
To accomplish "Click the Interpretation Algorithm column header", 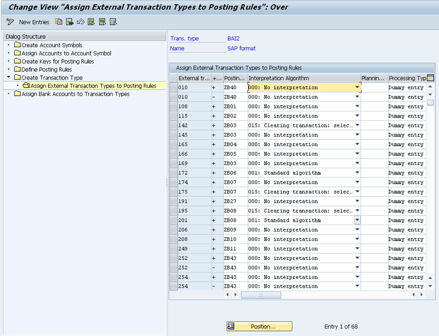I will [x=304, y=78].
